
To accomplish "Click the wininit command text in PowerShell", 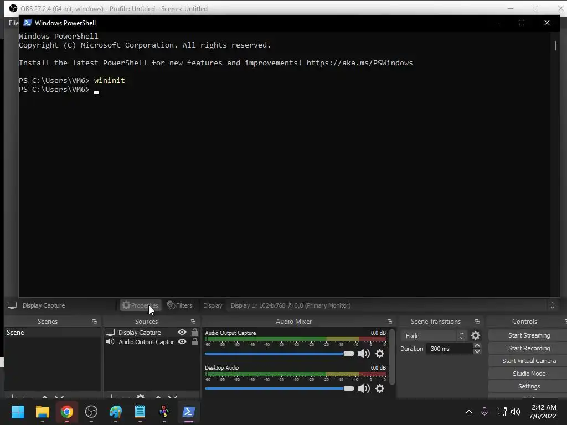I will click(x=109, y=80).
